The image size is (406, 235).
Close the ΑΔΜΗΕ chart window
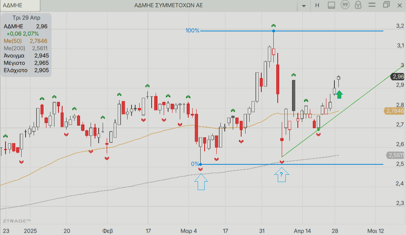point(400,5)
